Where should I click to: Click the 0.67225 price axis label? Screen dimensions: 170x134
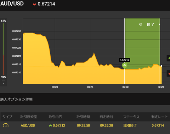click(17, 48)
